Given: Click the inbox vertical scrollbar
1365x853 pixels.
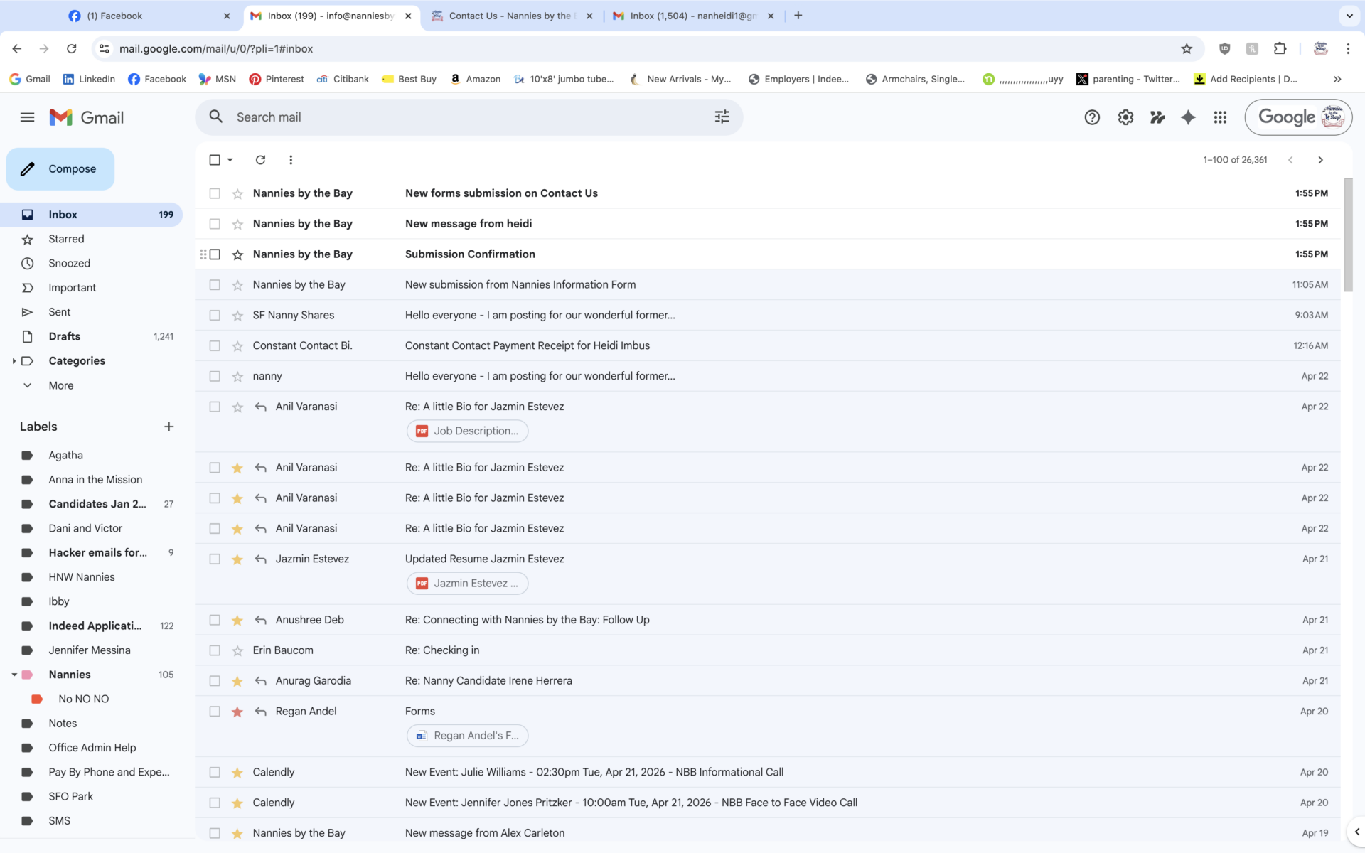Looking at the screenshot, I should pos(1348,235).
